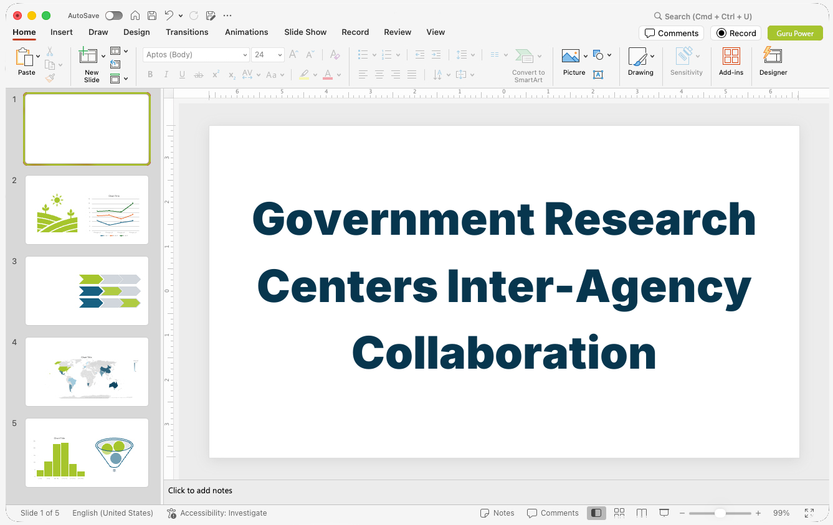Click the Cut scissors icon

[50, 52]
